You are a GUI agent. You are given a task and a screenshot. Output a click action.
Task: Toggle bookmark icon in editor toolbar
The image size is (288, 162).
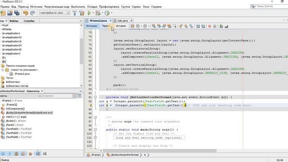pos(191,26)
